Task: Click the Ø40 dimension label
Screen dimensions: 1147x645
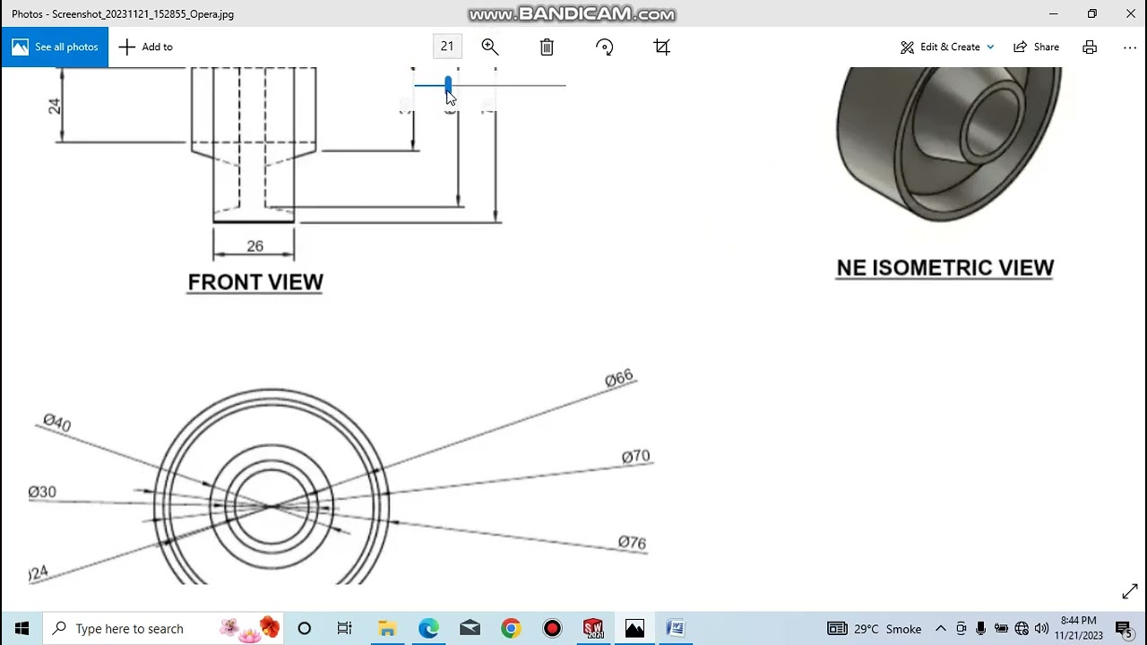Action: (56, 423)
